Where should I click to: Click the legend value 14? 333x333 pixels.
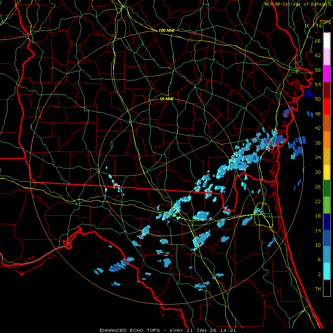point(318,231)
